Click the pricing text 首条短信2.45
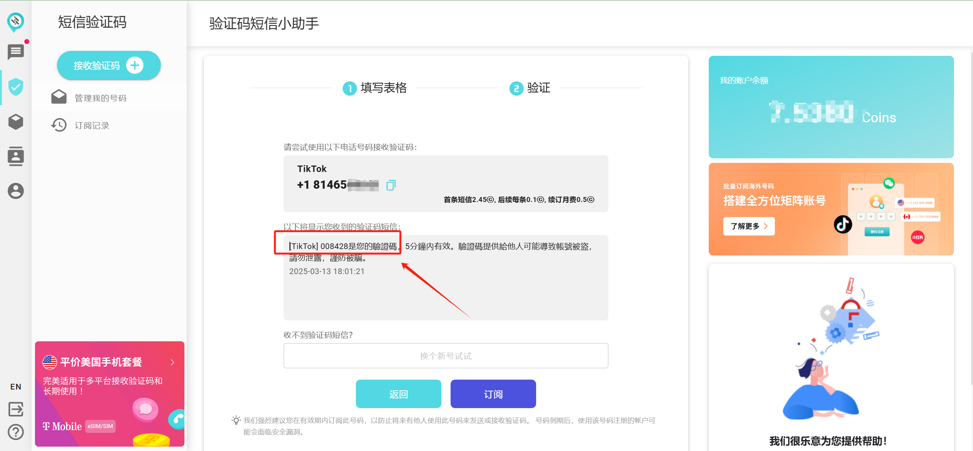973x451 pixels. click(x=469, y=200)
